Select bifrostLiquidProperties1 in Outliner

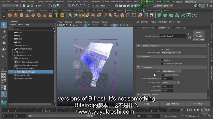[x=28, y=62]
